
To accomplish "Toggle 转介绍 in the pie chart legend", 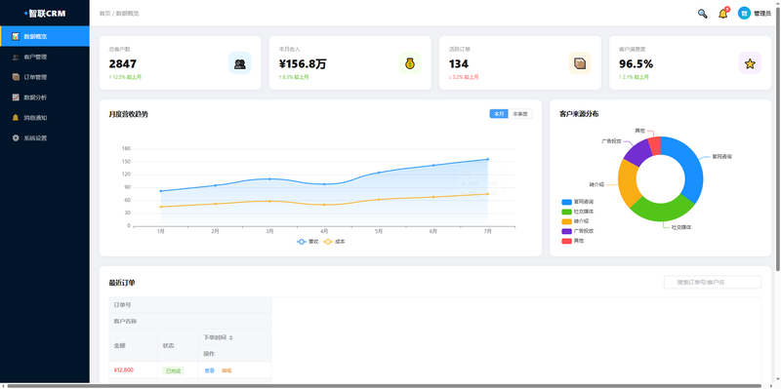I will (x=575, y=221).
